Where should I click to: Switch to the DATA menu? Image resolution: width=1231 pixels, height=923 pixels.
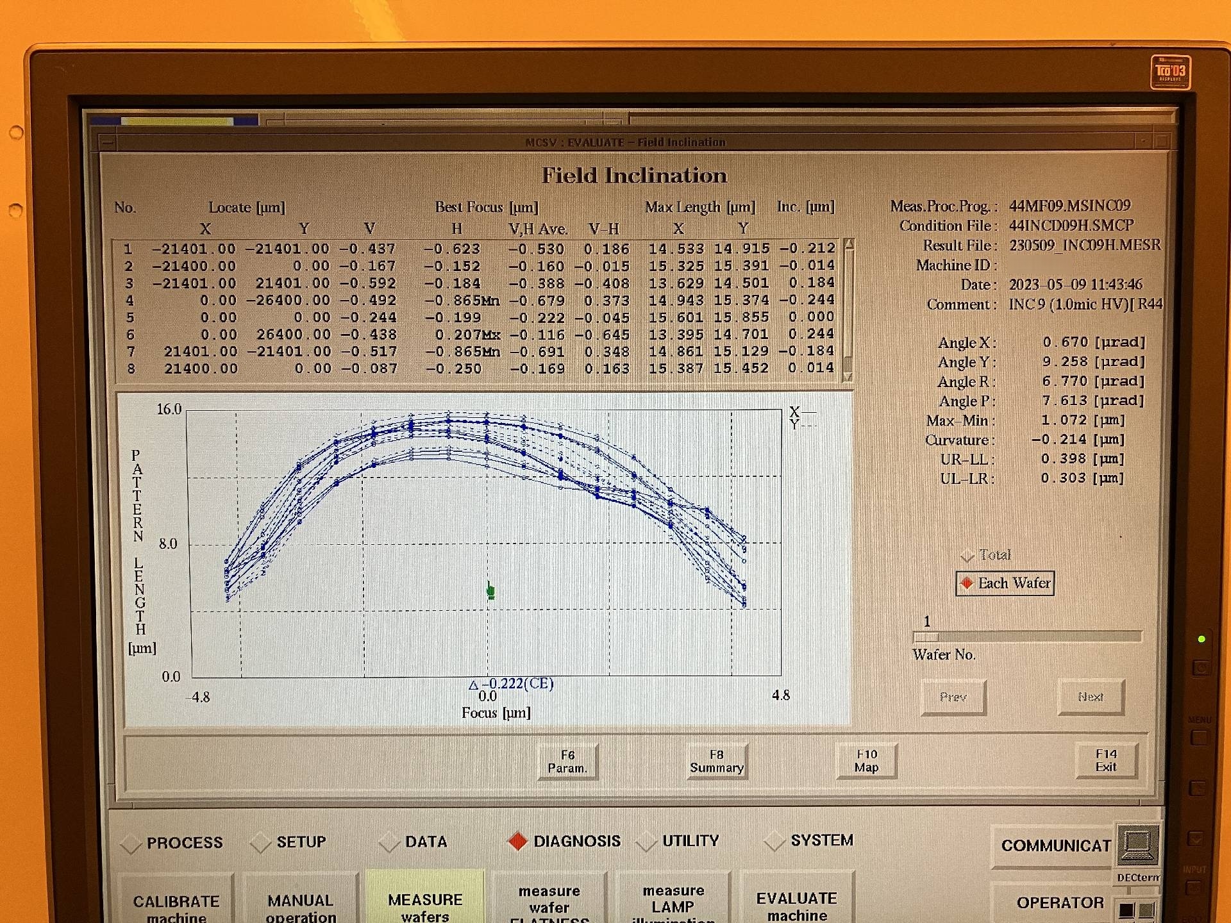(413, 842)
